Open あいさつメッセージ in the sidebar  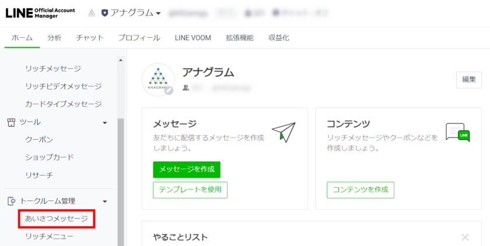56,219
